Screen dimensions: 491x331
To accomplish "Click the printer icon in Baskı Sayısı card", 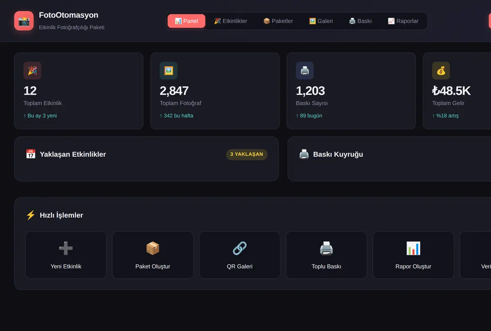I will click(x=305, y=71).
